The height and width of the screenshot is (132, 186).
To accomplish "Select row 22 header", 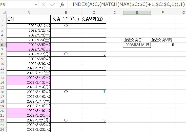I will (x=3, y=120).
